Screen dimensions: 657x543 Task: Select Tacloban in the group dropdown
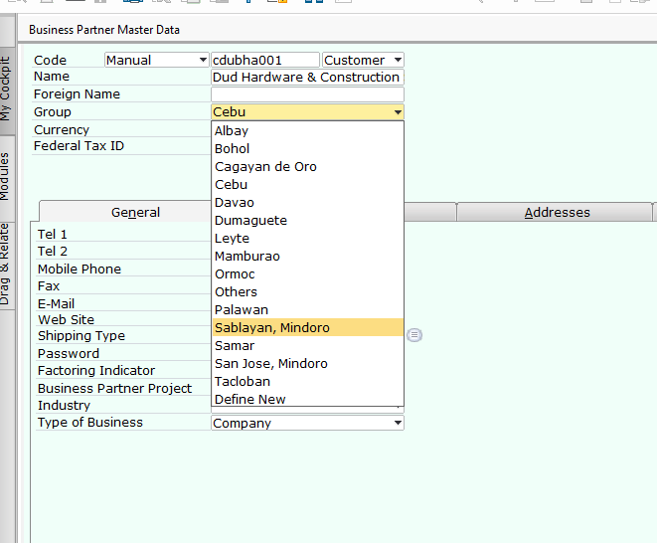(x=244, y=382)
